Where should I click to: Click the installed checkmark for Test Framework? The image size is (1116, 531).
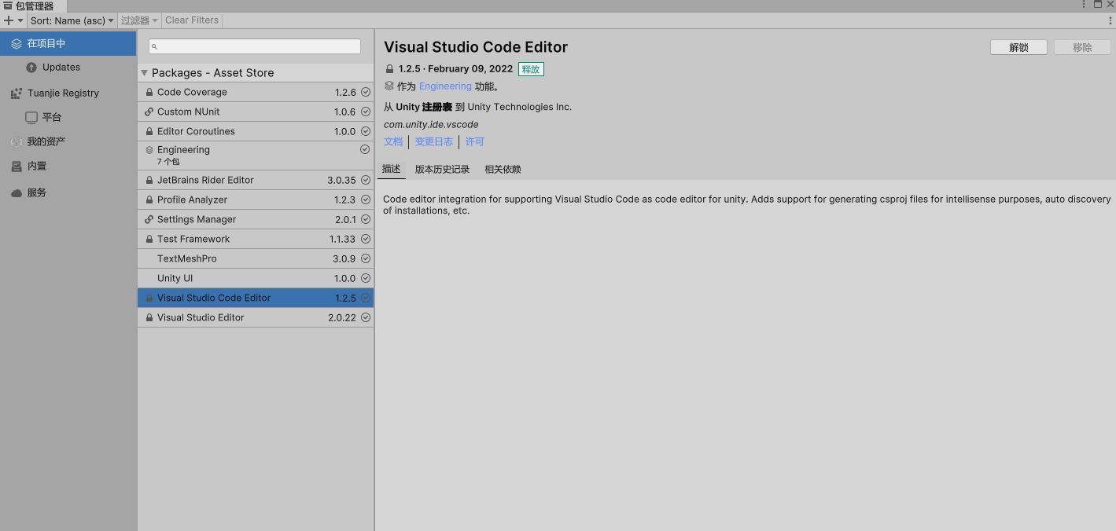[x=365, y=239]
